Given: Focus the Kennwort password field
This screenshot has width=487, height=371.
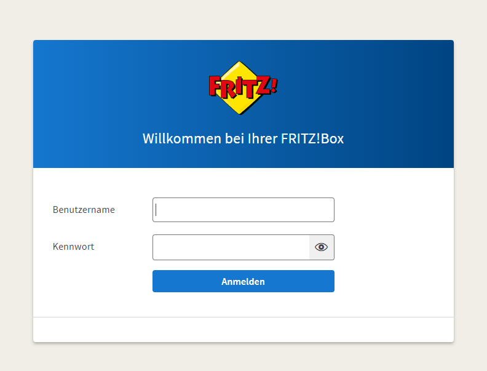Looking at the screenshot, I should (231, 247).
